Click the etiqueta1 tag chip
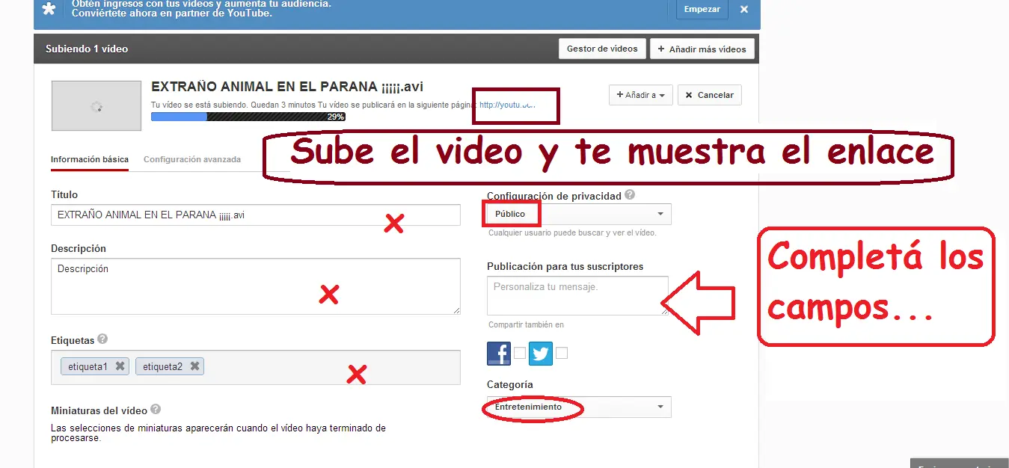The height and width of the screenshot is (468, 1009). [x=95, y=366]
